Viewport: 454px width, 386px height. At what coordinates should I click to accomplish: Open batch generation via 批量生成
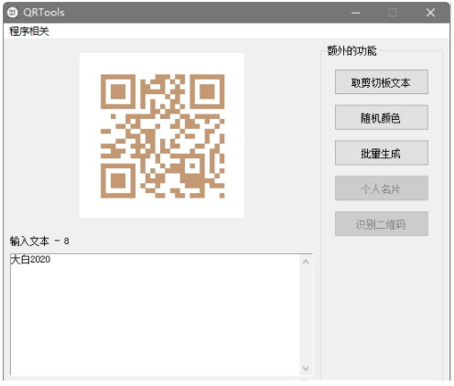click(x=382, y=153)
